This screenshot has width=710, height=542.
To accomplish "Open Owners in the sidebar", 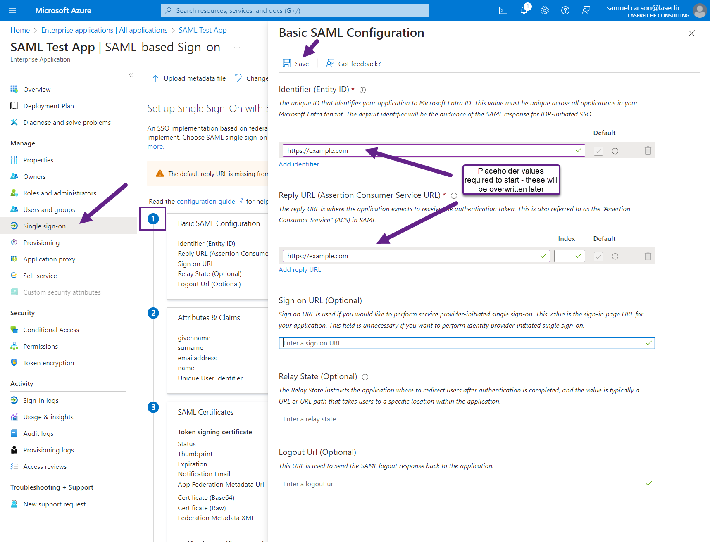I will click(x=34, y=176).
